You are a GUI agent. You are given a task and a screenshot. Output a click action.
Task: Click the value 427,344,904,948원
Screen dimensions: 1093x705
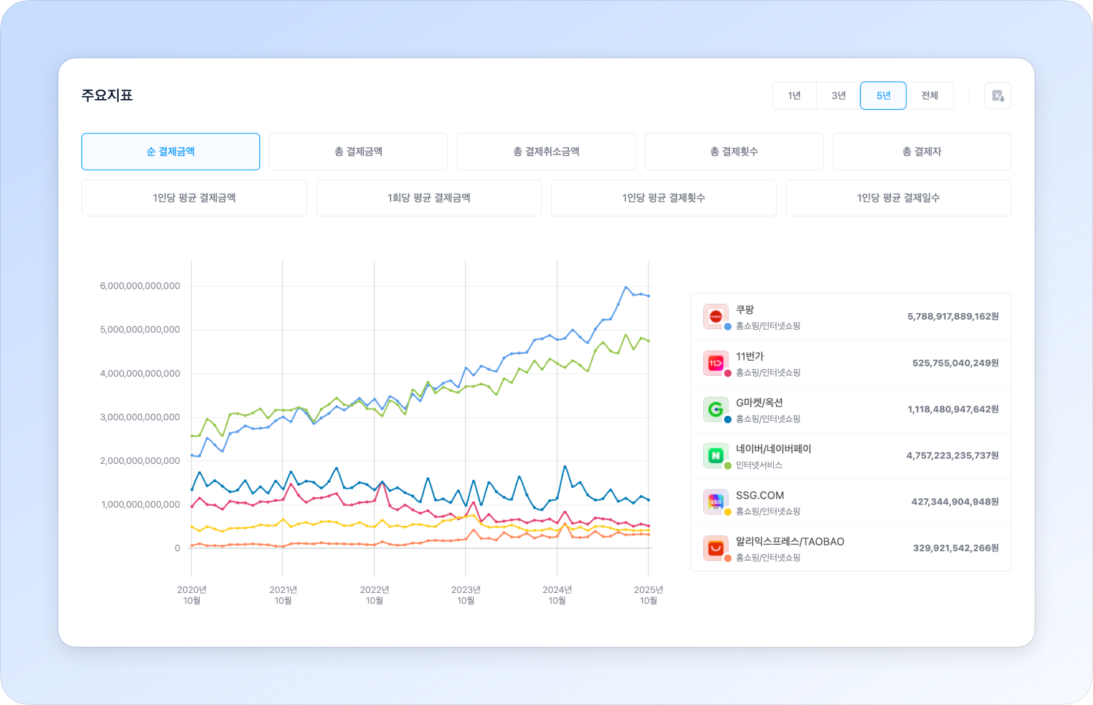click(x=955, y=502)
